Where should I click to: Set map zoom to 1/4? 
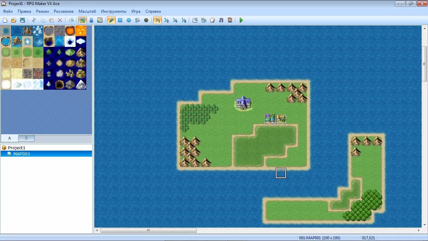click(175, 20)
